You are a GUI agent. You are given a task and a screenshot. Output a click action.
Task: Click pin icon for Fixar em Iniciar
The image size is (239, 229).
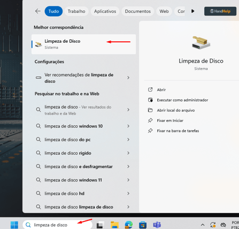click(x=150, y=120)
